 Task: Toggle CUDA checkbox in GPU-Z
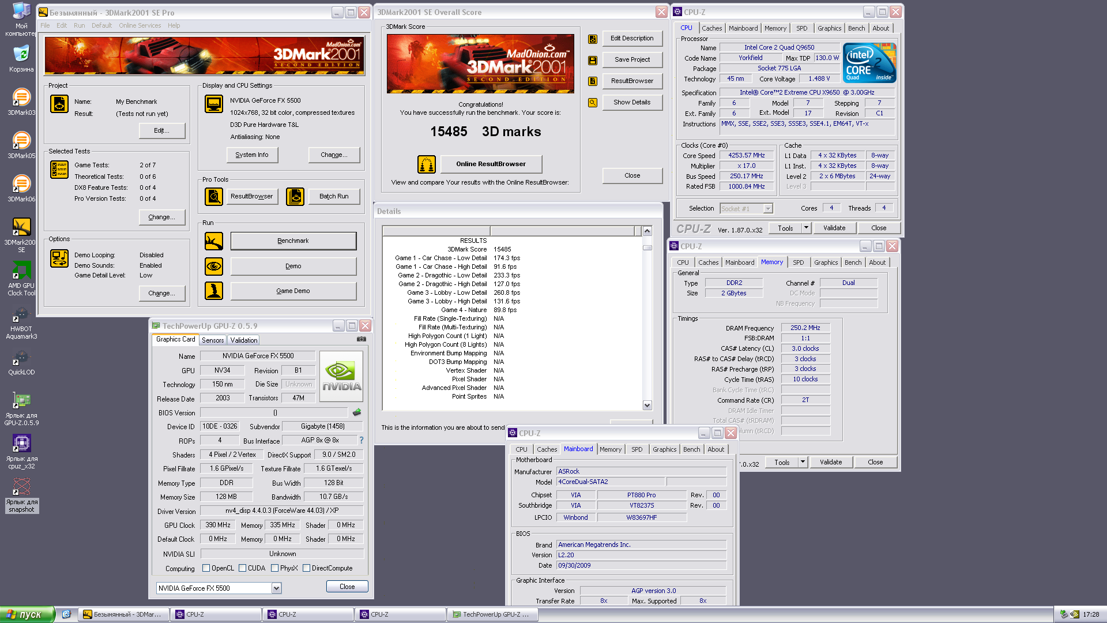243,568
